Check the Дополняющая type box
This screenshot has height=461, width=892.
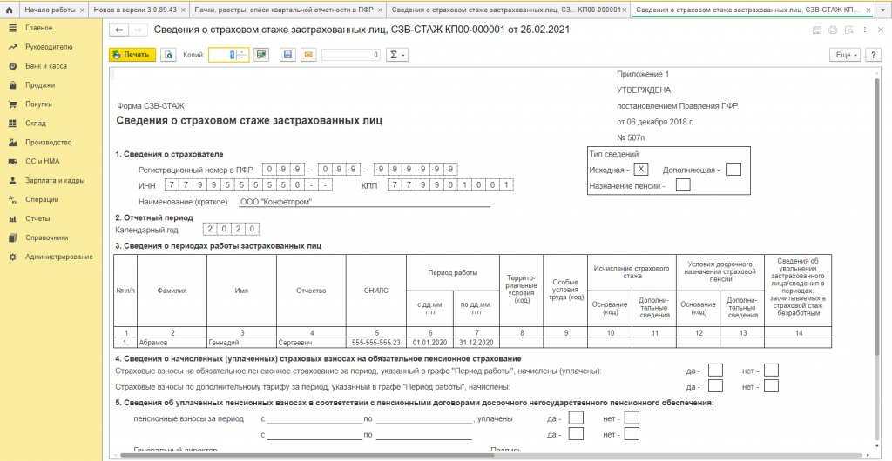[733, 169]
